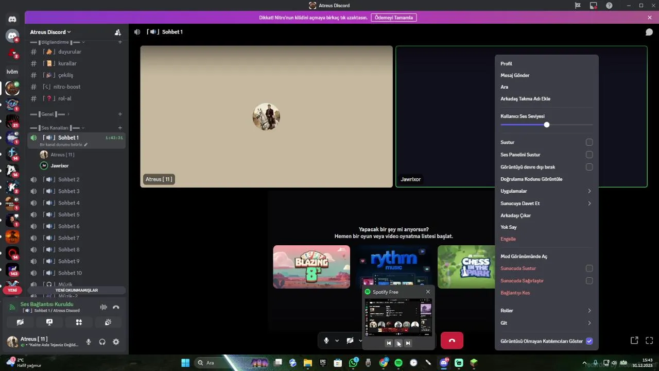
Task: Open the duyurular text channel
Action: pyautogui.click(x=76, y=52)
